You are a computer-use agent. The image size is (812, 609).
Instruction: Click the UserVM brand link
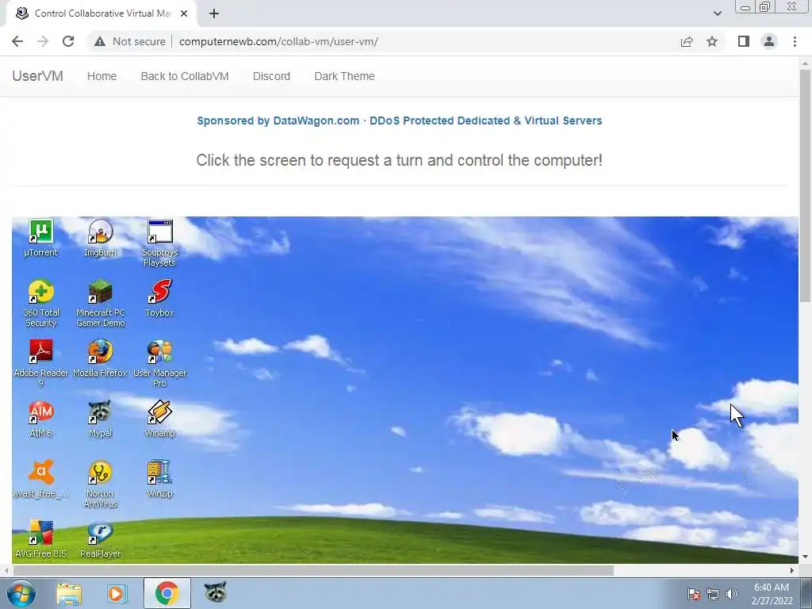[x=38, y=76]
